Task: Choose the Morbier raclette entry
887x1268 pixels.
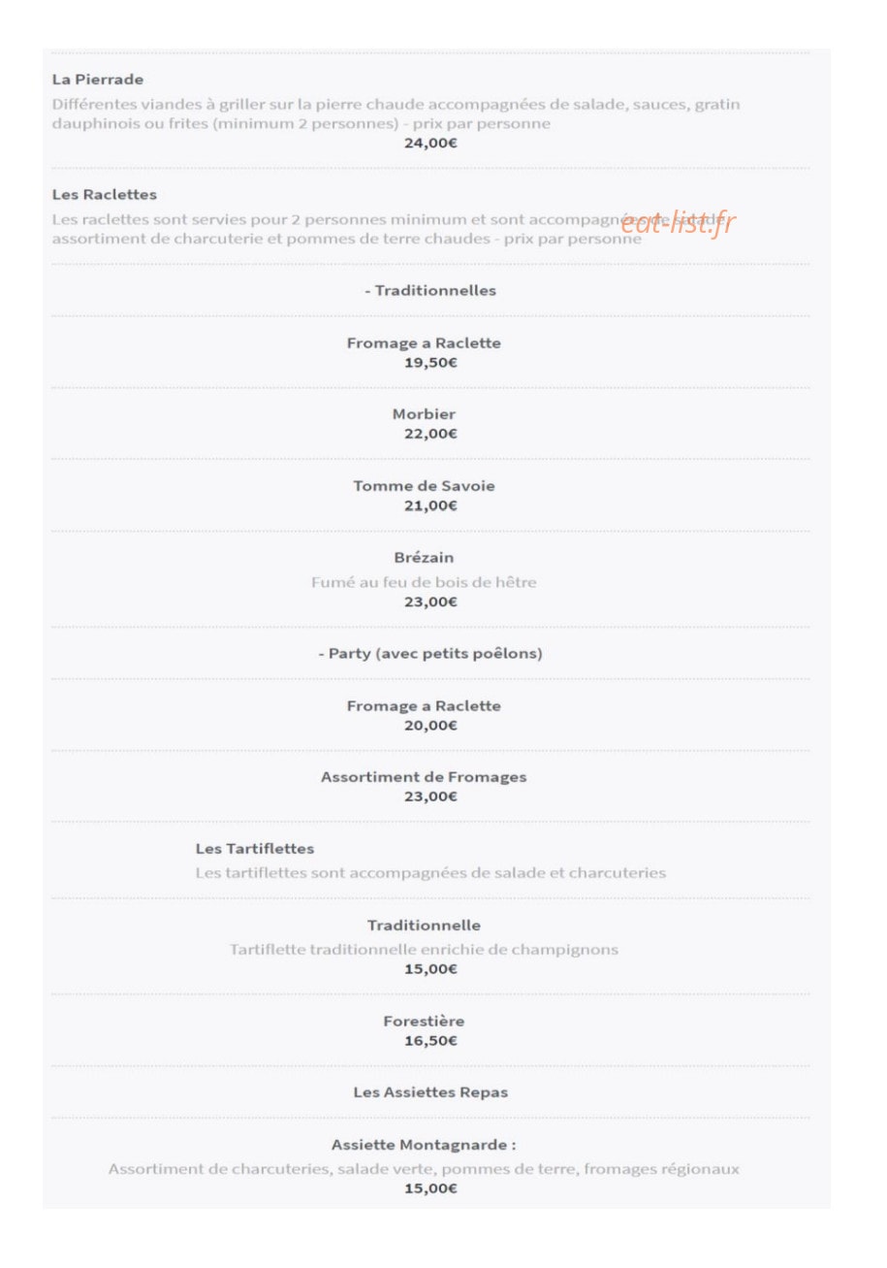Action: tap(424, 414)
